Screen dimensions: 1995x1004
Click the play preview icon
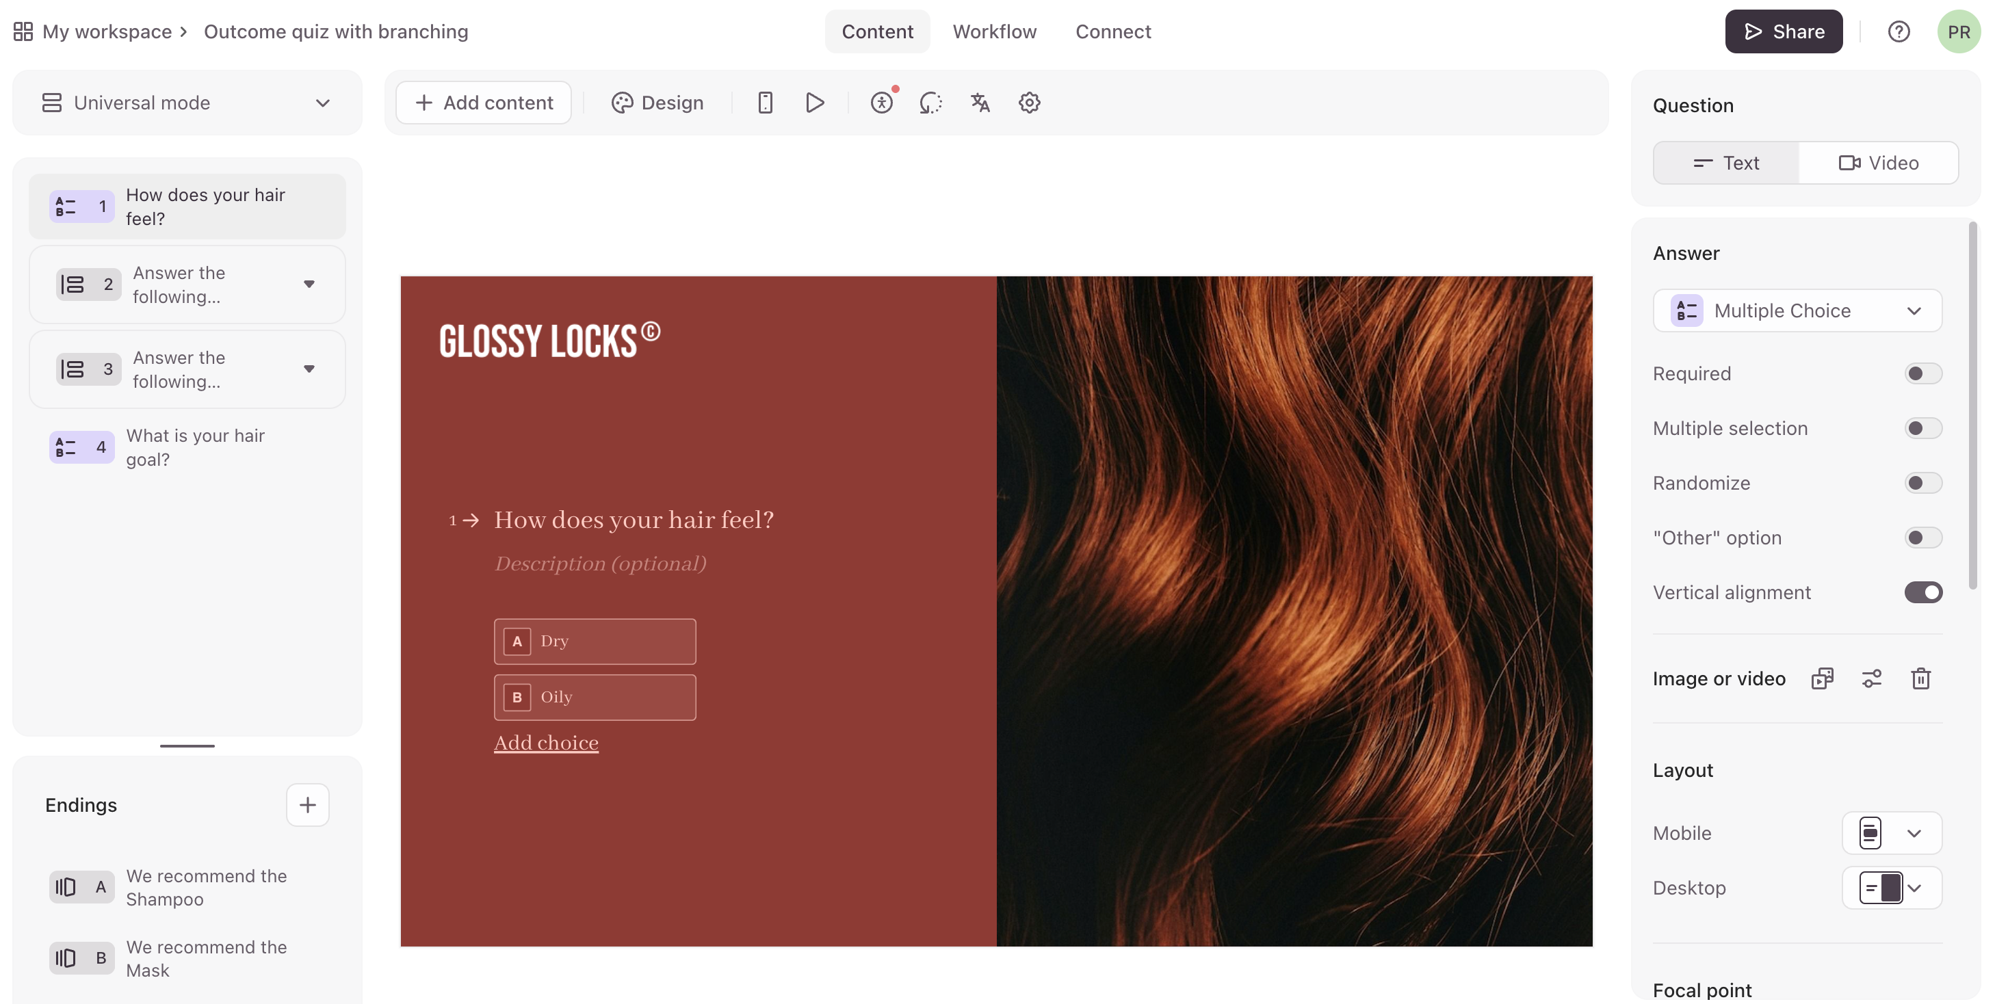click(815, 103)
